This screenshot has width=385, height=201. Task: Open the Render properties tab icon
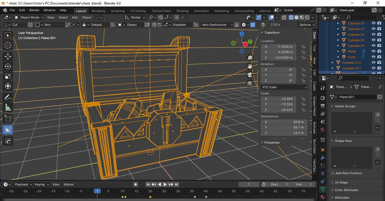pos(323,98)
